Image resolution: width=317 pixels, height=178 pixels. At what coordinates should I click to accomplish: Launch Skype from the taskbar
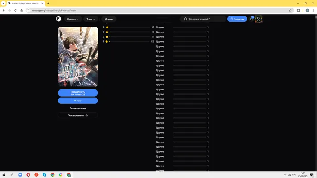[45, 175]
